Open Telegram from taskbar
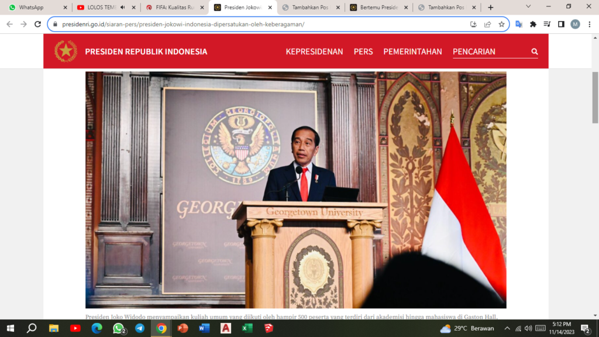This screenshot has height=337, width=599. point(140,328)
